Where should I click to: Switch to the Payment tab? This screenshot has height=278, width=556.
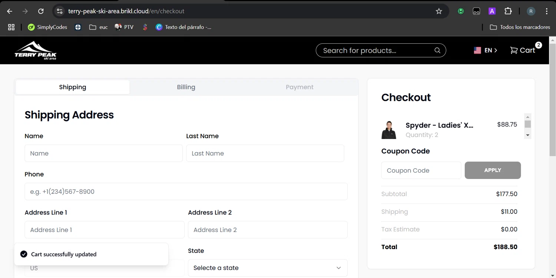coord(299,87)
